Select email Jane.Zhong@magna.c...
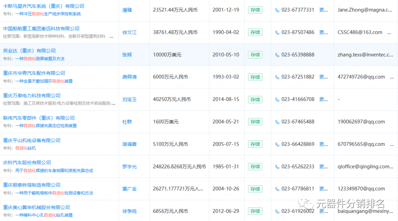Viewport: 398px width, 221px height. click(365, 10)
